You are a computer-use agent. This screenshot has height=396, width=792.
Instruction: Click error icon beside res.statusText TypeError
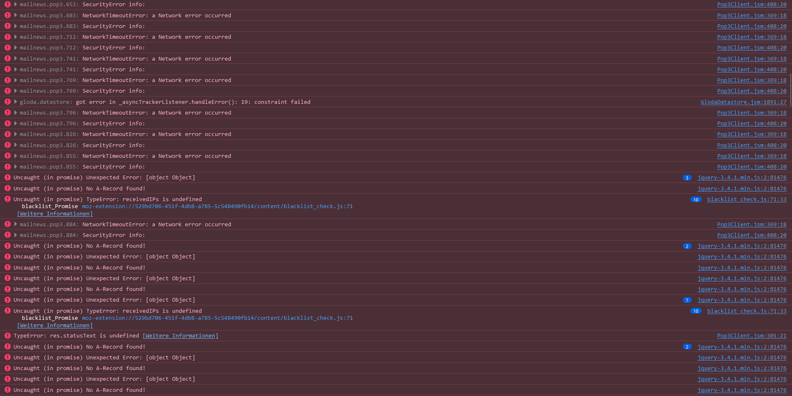pyautogui.click(x=7, y=336)
